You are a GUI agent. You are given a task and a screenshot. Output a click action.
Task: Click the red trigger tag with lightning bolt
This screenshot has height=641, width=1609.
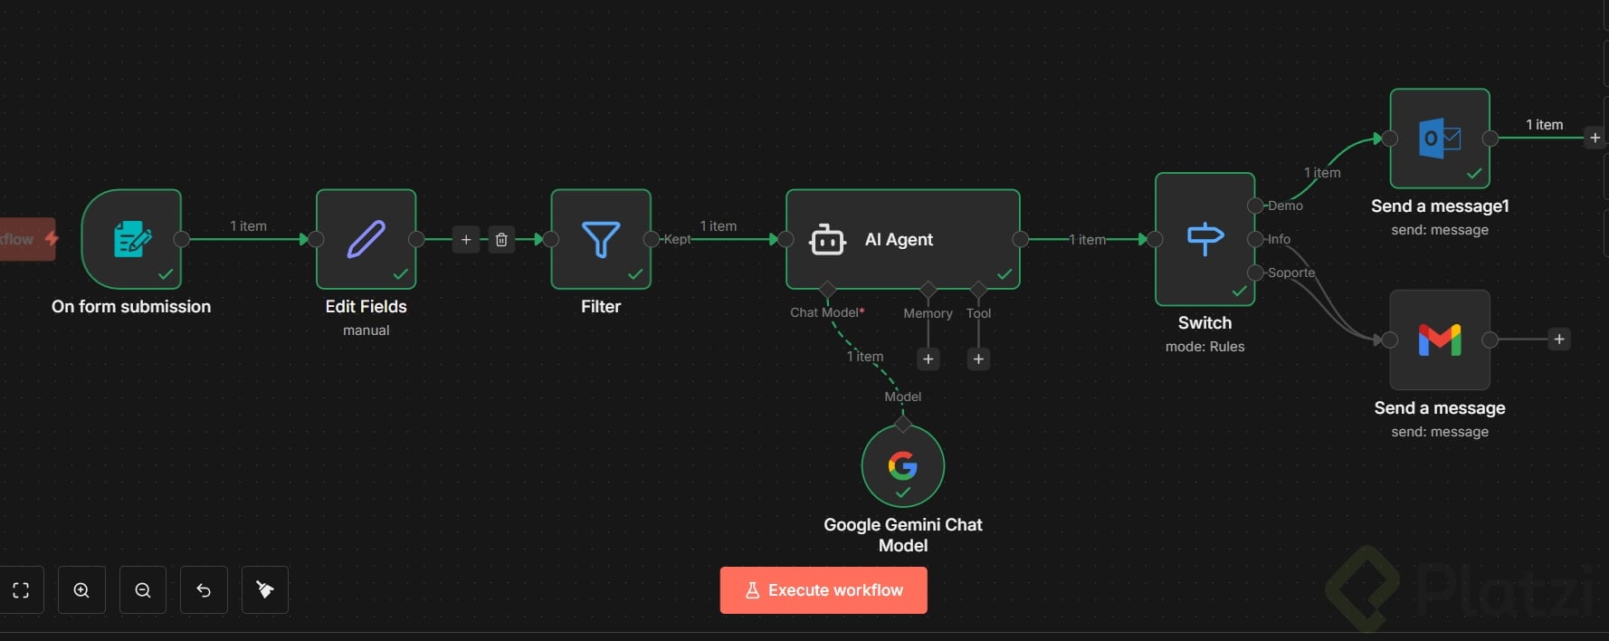[27, 239]
